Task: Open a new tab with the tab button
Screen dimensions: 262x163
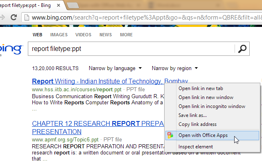Action: point(73,5)
